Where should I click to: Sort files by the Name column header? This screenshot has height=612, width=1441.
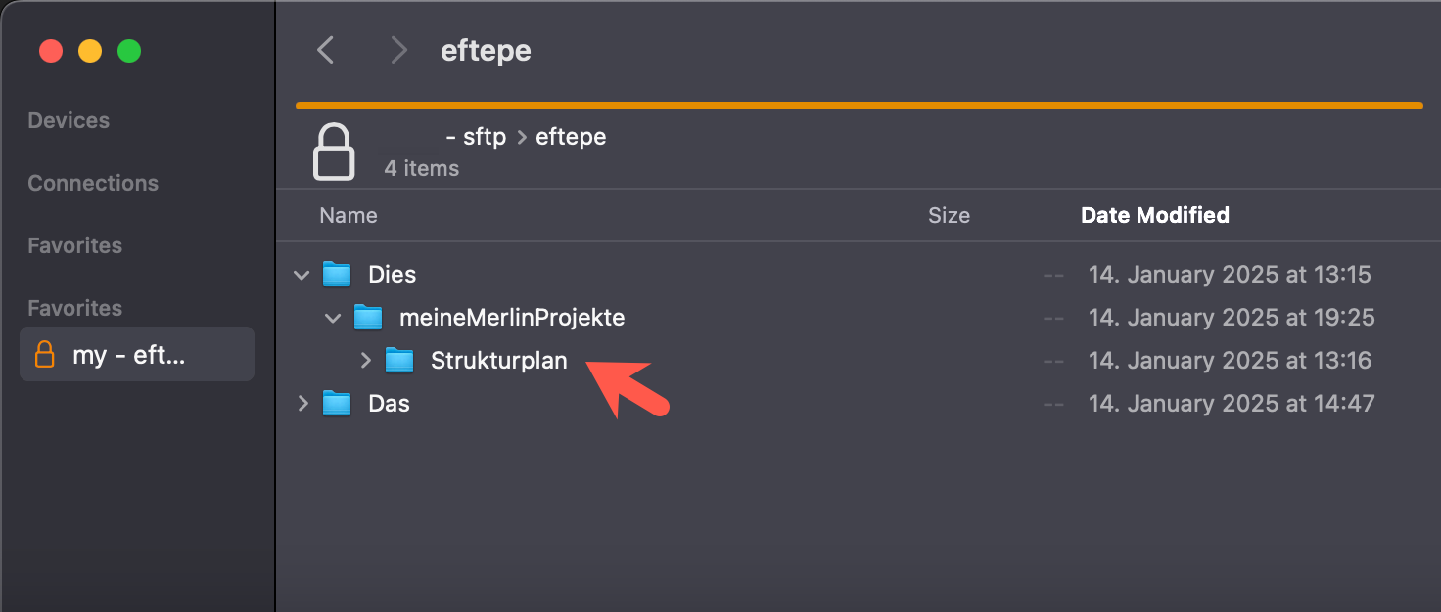pyautogui.click(x=348, y=215)
